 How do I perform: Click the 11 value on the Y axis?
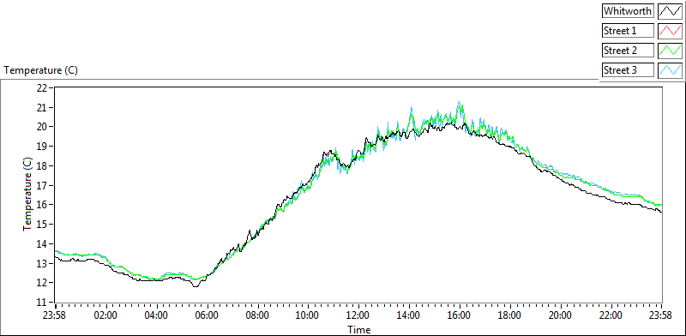coord(41,303)
